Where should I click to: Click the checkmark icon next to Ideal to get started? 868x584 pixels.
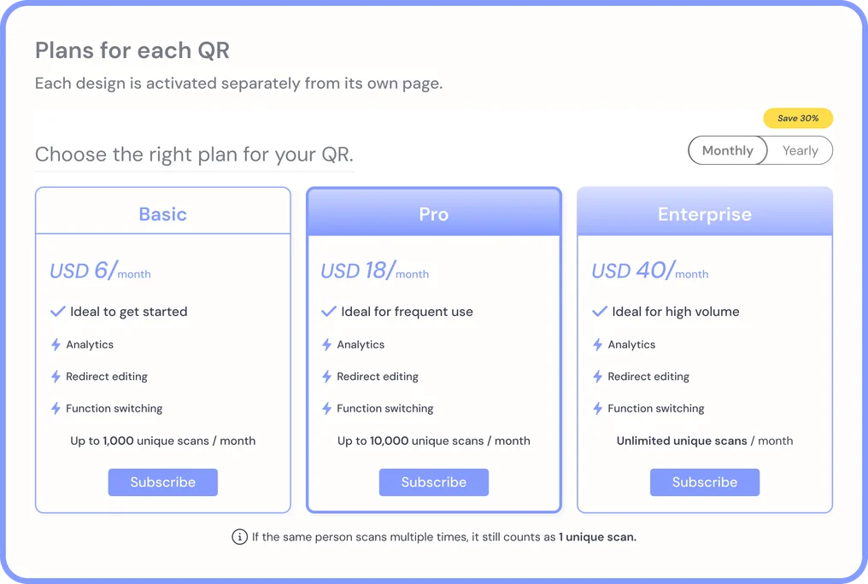click(x=58, y=312)
